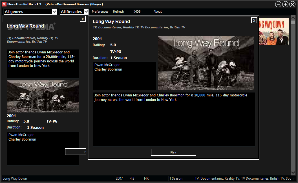Click the TV-PG label in the popup
This screenshot has height=183, width=298.
coord(116,51)
